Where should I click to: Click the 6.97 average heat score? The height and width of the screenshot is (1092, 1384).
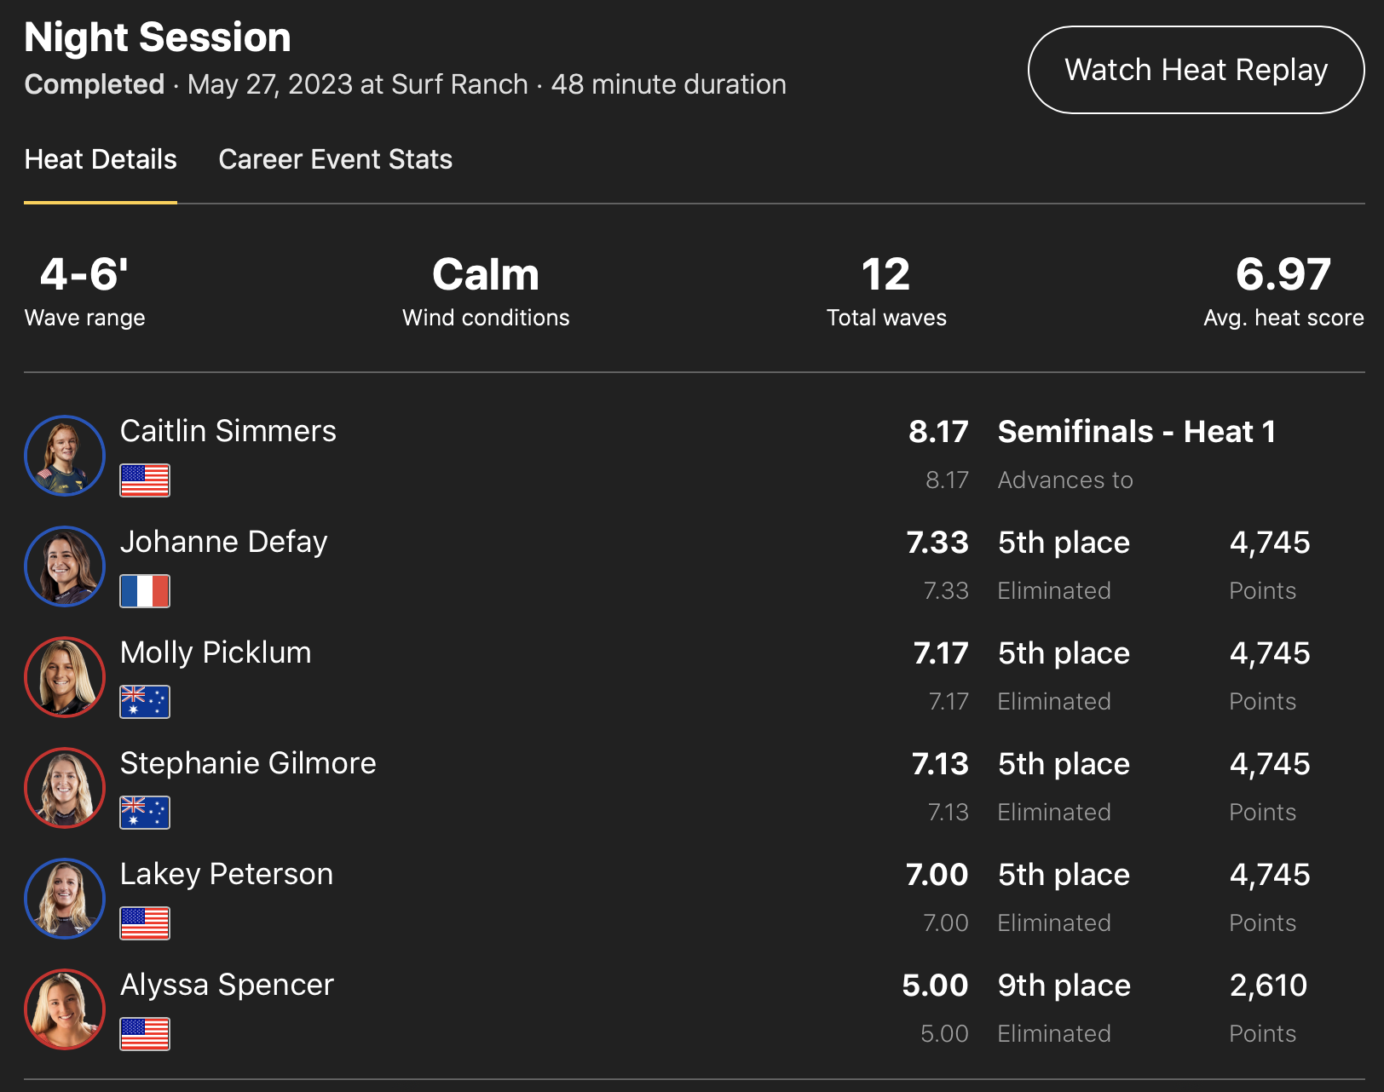(1283, 275)
